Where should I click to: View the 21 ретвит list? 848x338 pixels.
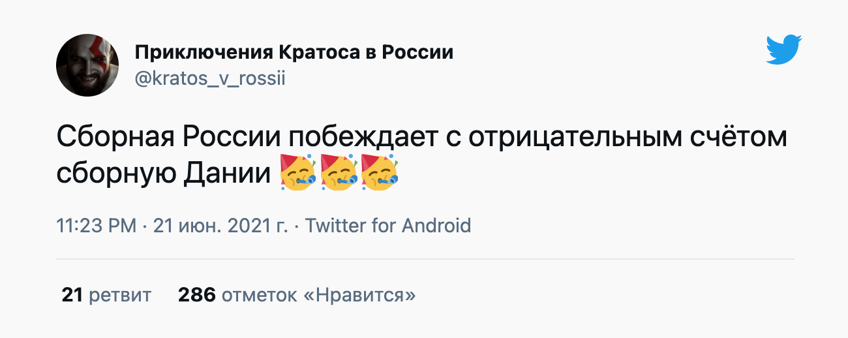(106, 296)
